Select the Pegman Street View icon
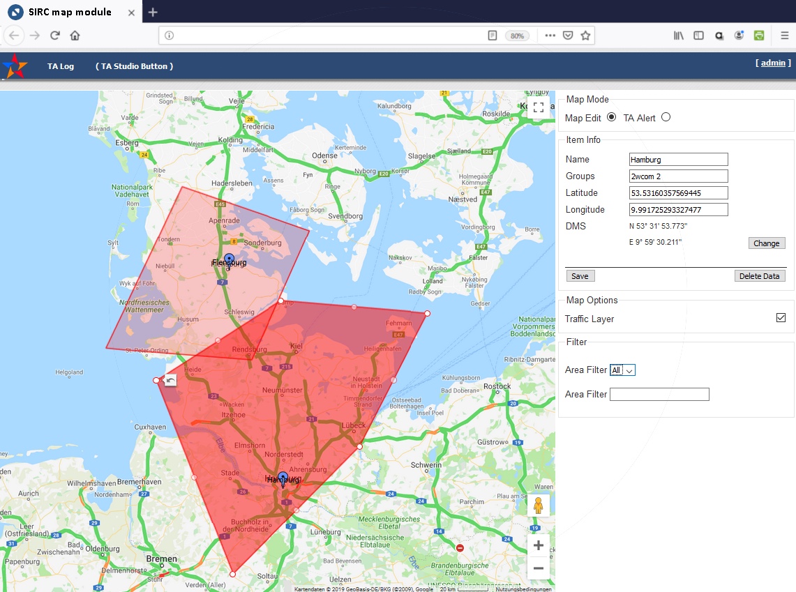This screenshot has height=592, width=796. (538, 503)
